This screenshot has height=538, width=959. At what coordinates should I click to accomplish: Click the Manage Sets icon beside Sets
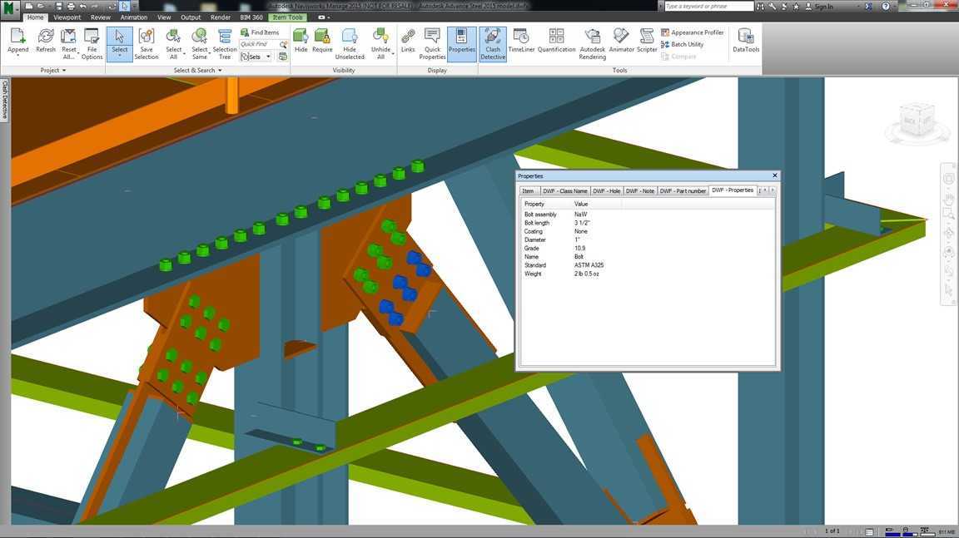pyautogui.click(x=282, y=57)
